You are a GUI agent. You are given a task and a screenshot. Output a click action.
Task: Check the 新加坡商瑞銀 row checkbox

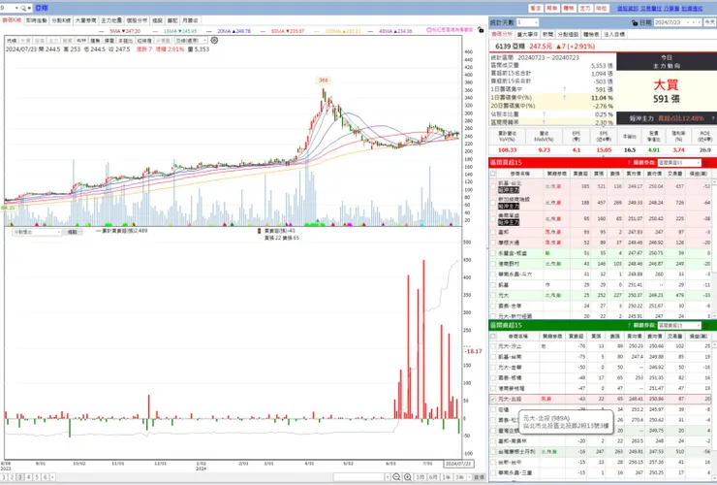(x=493, y=203)
